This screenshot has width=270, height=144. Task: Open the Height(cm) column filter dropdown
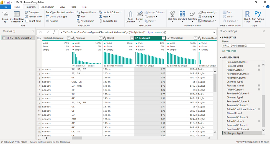164,38
